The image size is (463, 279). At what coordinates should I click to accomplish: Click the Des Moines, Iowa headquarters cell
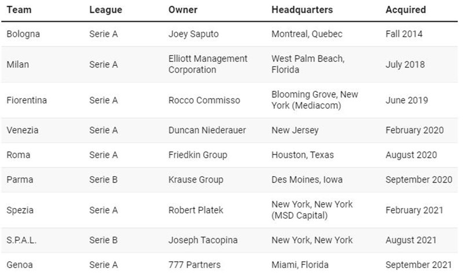(307, 180)
